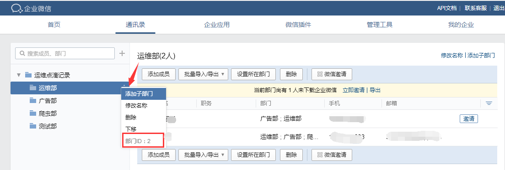Open the 首页 tab
The width and height of the screenshot is (505, 170).
point(54,25)
